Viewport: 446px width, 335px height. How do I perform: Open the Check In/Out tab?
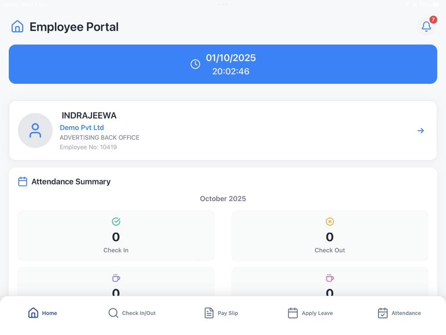pyautogui.click(x=132, y=313)
